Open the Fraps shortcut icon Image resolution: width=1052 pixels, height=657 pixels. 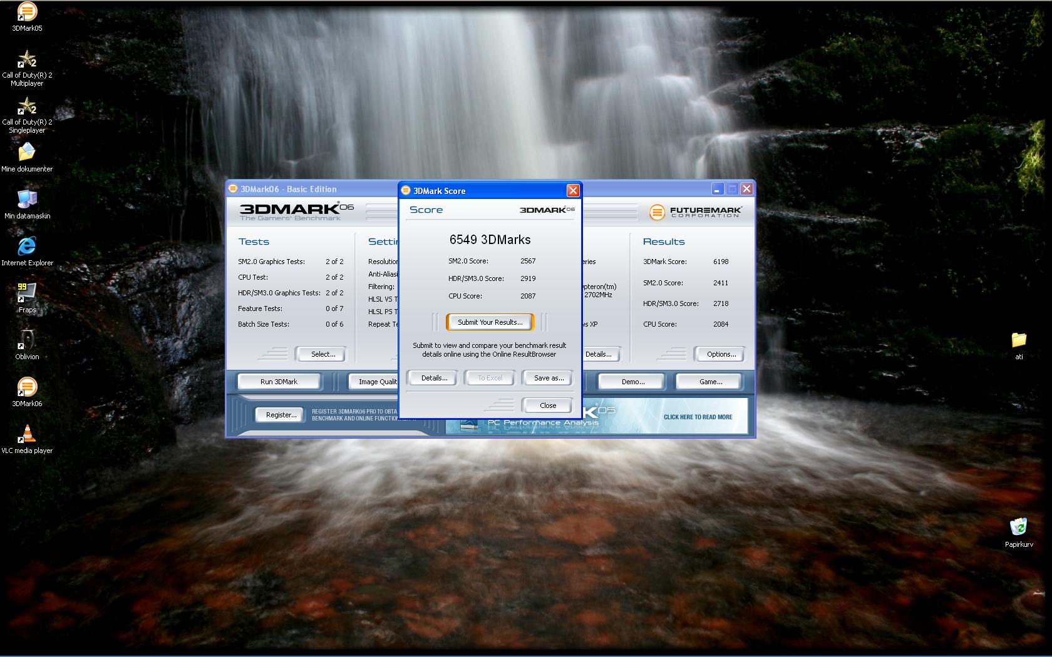[x=27, y=298]
